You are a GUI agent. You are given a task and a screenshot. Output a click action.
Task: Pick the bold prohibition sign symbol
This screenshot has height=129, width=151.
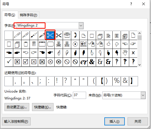(x=75, y=62)
